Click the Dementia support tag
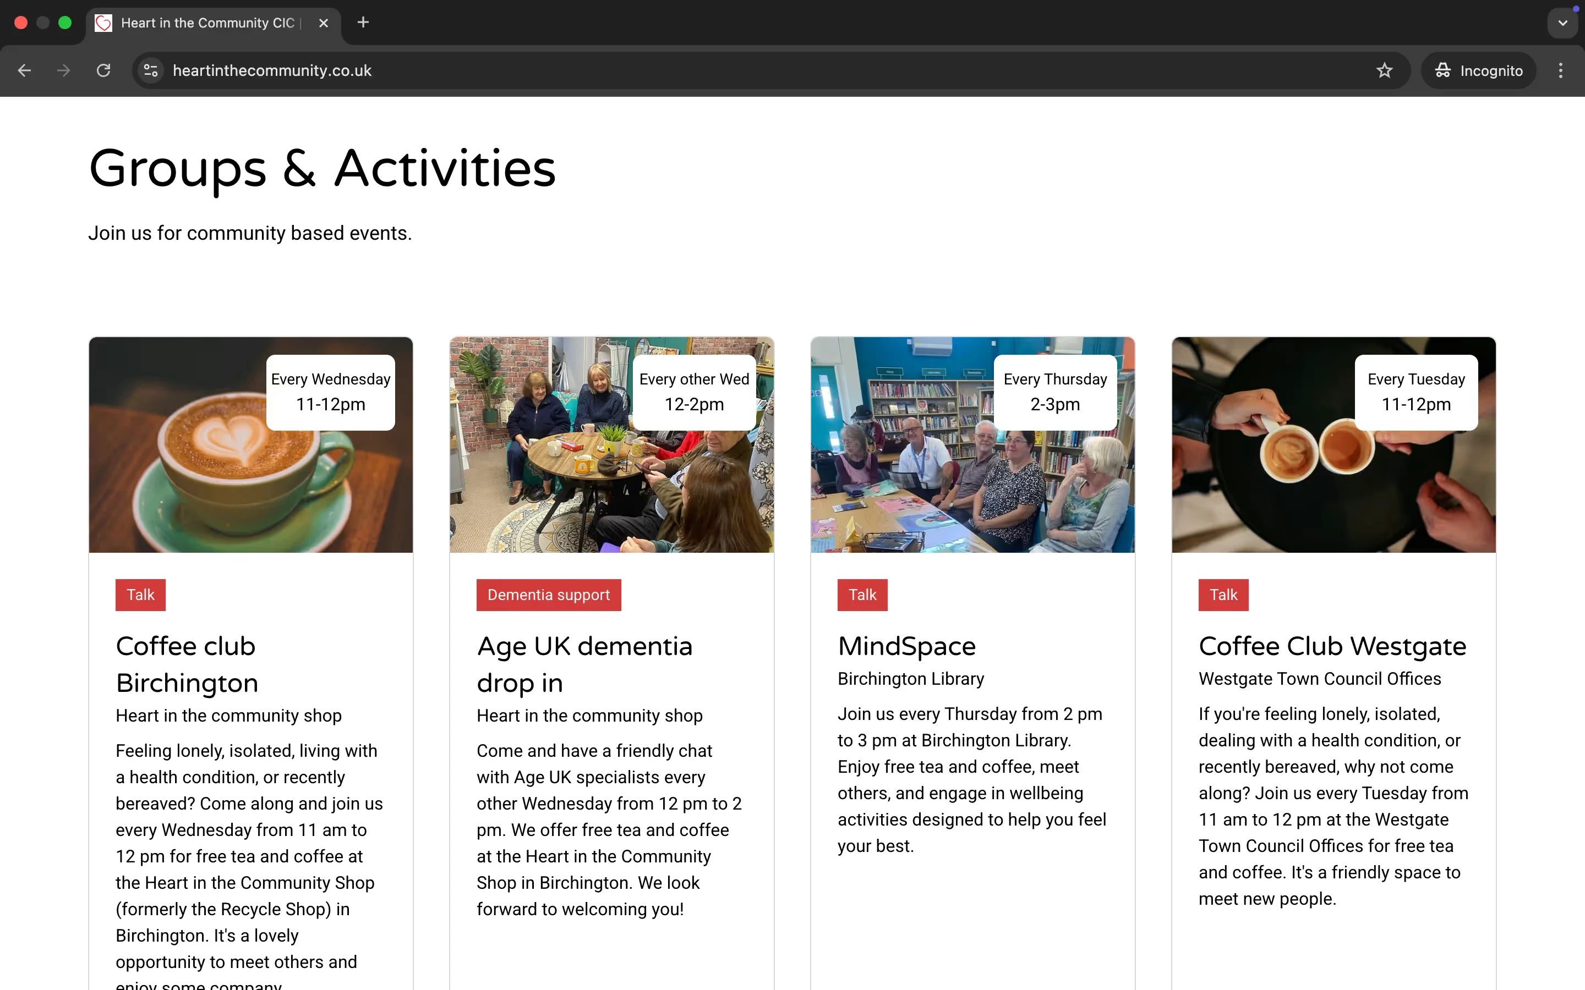The width and height of the screenshot is (1585, 990). (548, 595)
